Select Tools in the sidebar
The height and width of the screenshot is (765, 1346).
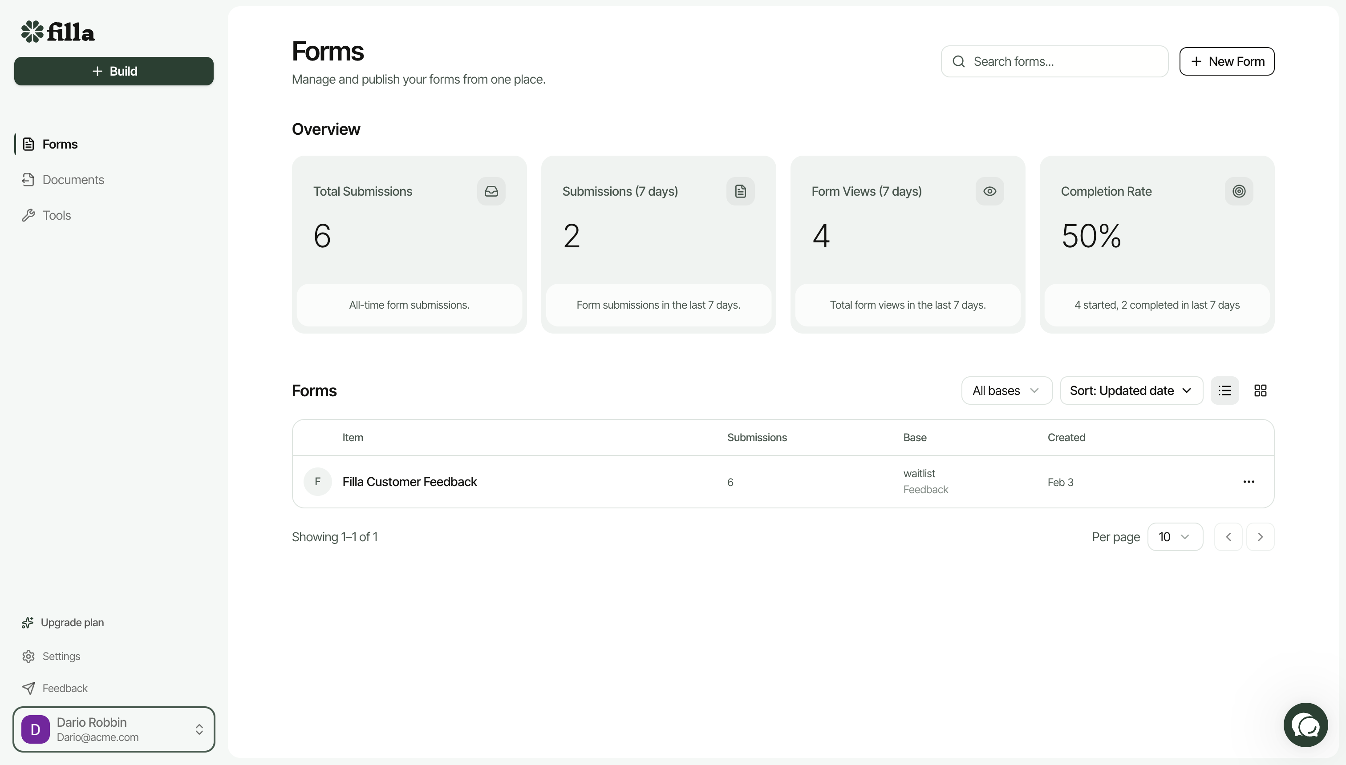tap(57, 215)
